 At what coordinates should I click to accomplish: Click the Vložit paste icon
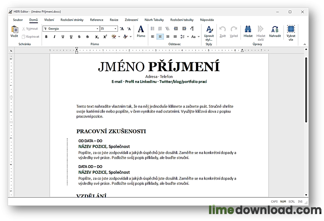14,33
